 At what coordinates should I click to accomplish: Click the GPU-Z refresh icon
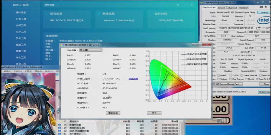click(266, 7)
